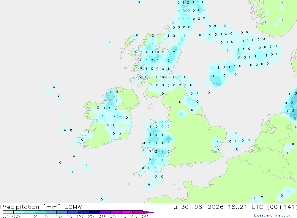This screenshot has height=218, width=297.
Task: Select the "0.5" legend scale label
Action: pyautogui.click(x=16, y=216)
